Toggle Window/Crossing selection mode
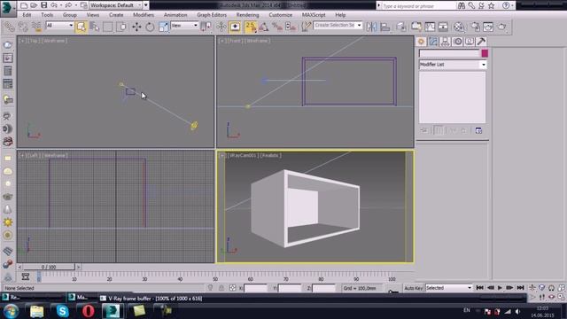 (121, 27)
